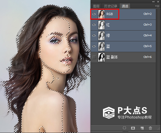Click the panel resize grip at bottom

[x=126, y=132]
